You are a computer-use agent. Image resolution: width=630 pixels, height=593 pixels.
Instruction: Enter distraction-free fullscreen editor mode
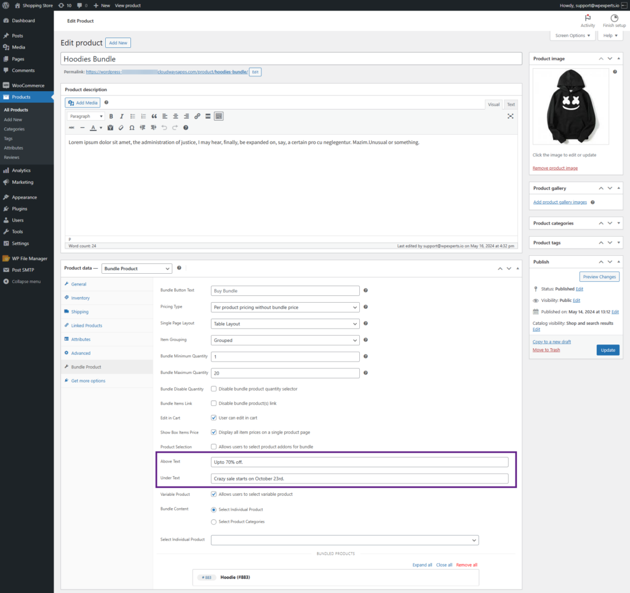coord(510,116)
